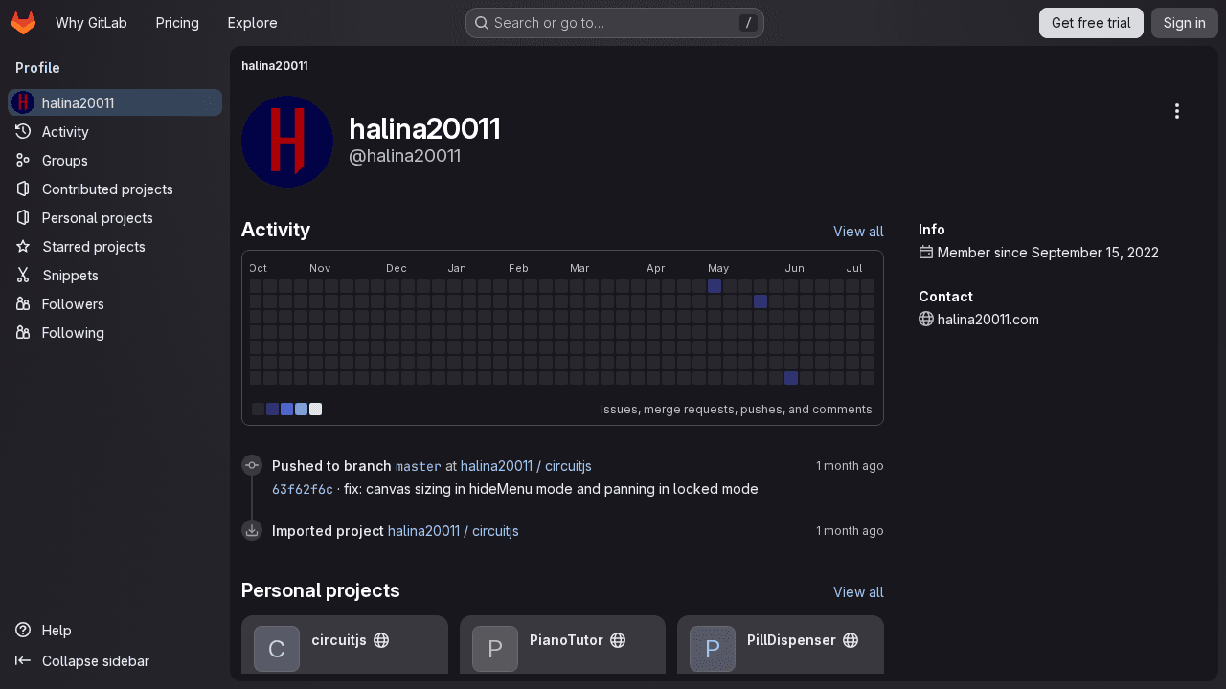Click PianoTutor P avatar tile
This screenshot has height=689, width=1226.
pos(495,649)
